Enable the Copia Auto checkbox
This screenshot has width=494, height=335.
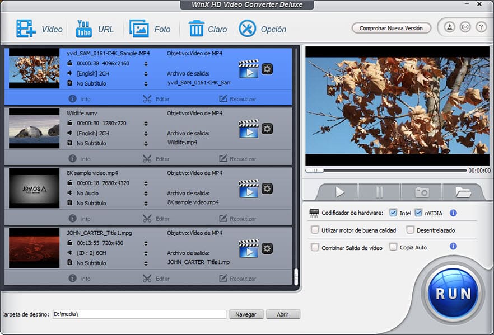pyautogui.click(x=393, y=247)
